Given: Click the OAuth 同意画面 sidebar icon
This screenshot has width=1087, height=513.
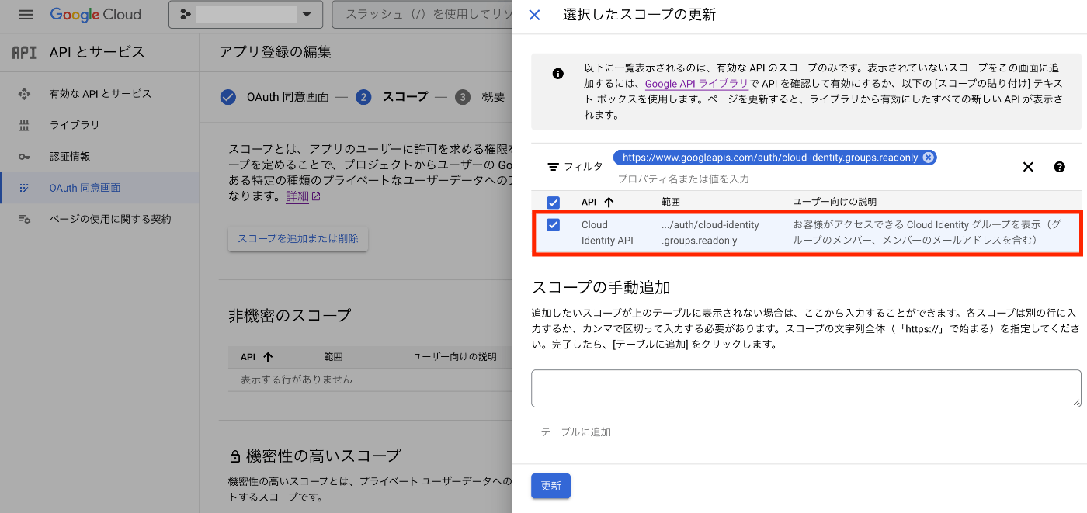Looking at the screenshot, I should (24, 188).
